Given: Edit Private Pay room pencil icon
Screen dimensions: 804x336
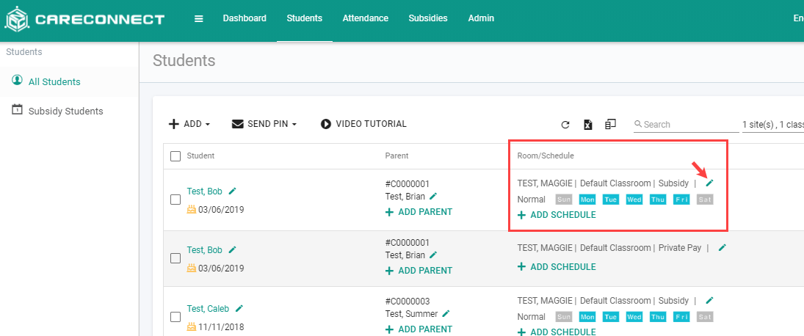Looking at the screenshot, I should click(x=722, y=247).
